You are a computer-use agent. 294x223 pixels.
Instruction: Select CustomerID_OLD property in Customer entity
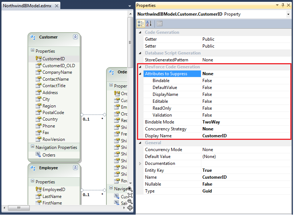(x=59, y=66)
